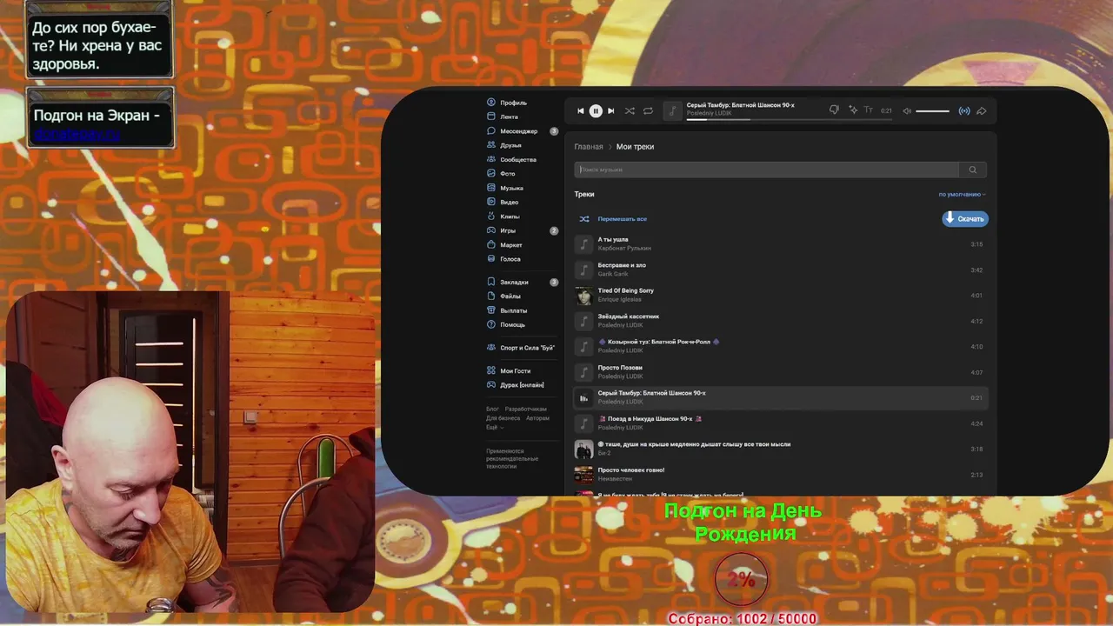
Task: Open the Блог footer link
Action: (x=492, y=409)
